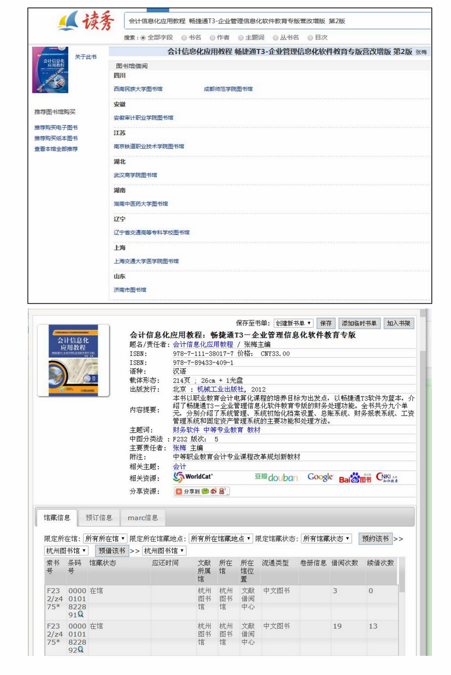Select the 作者 search radio

212,38
